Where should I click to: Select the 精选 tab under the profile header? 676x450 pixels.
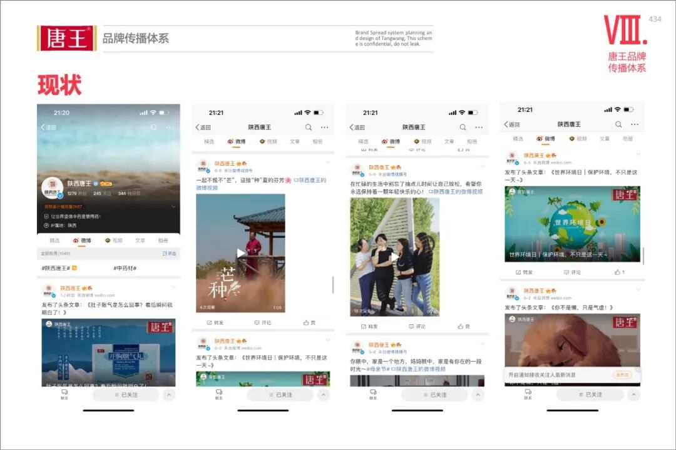54,241
